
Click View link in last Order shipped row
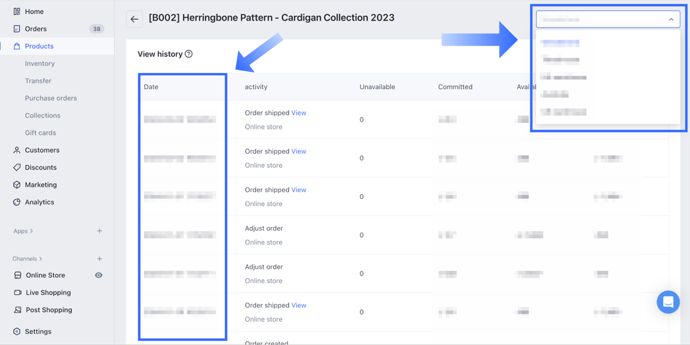pos(299,305)
